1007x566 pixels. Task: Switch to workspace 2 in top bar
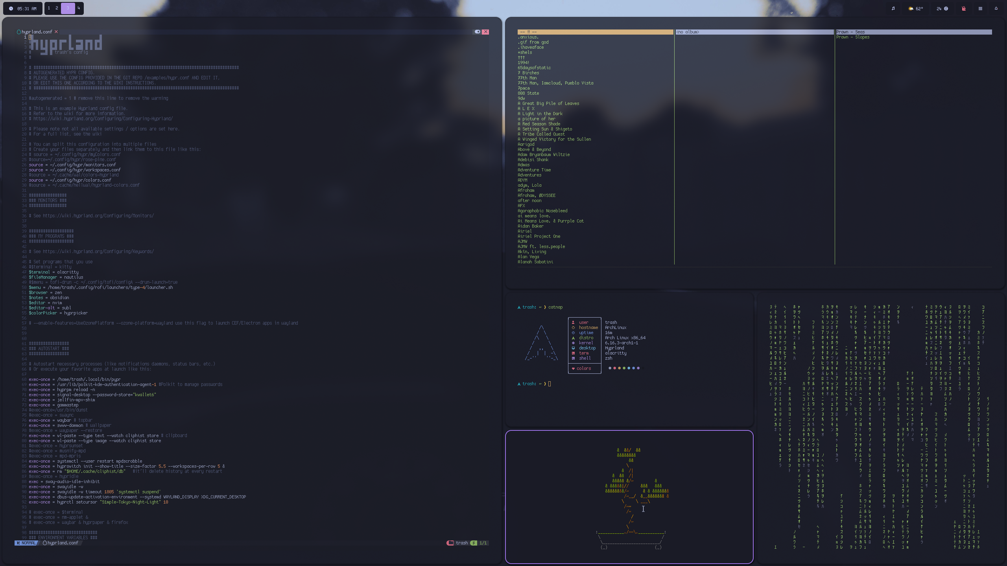pyautogui.click(x=57, y=8)
